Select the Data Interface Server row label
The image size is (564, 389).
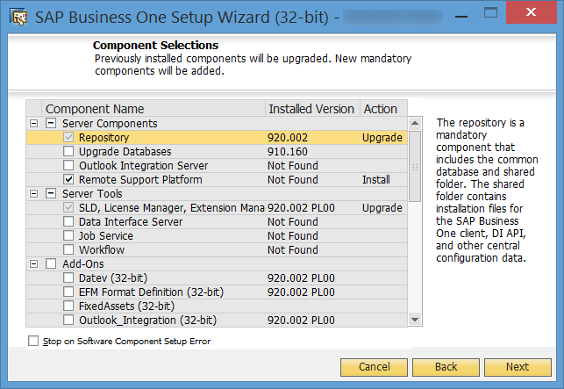pyautogui.click(x=131, y=222)
